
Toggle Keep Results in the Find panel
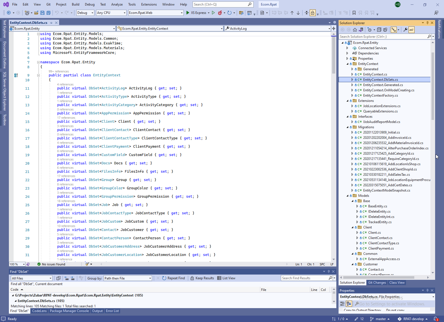tap(202, 278)
